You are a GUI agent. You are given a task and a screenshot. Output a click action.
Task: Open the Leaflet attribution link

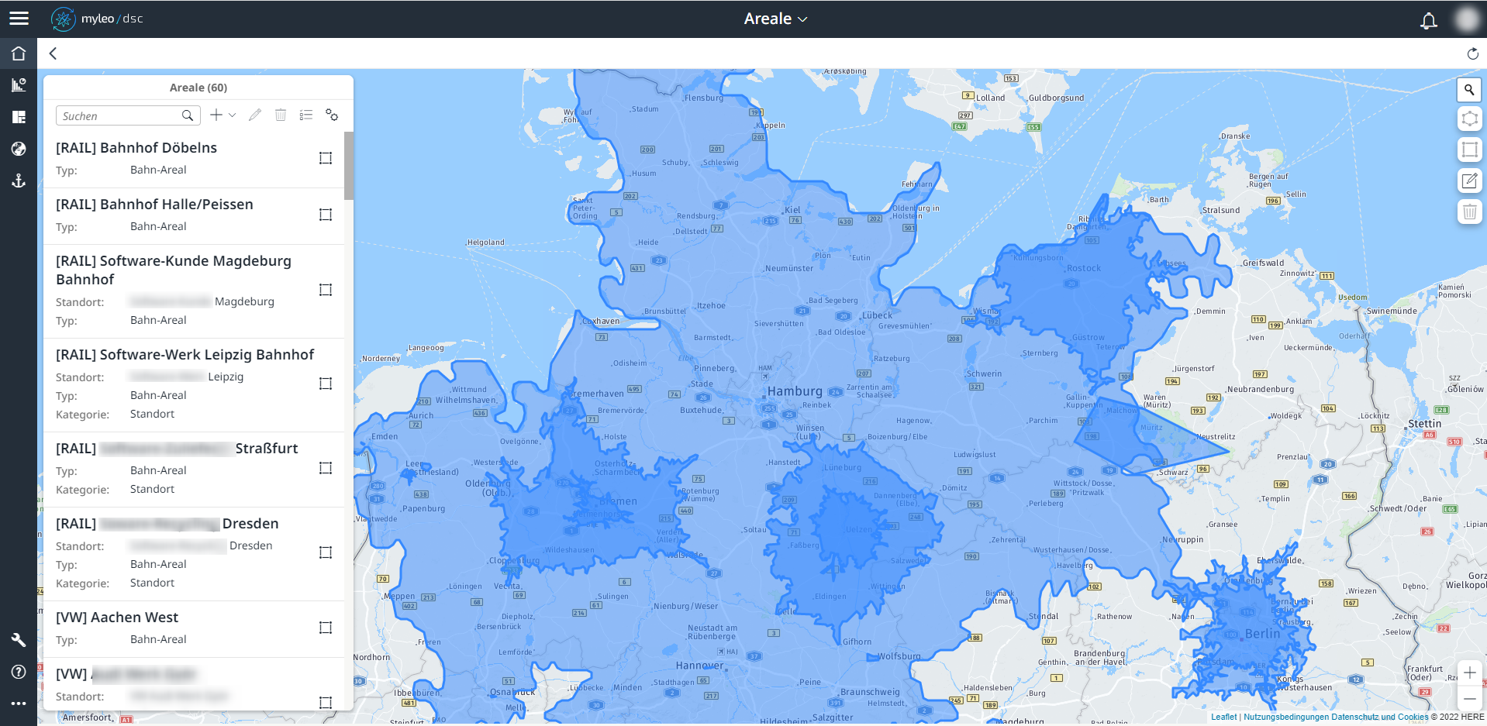coord(1224,717)
